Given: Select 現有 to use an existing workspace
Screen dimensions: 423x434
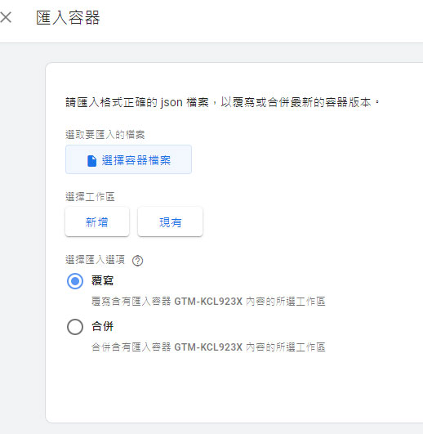Looking at the screenshot, I should pos(170,222).
